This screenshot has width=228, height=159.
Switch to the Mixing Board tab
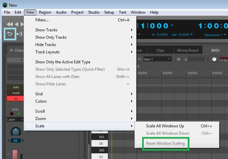click(x=188, y=50)
